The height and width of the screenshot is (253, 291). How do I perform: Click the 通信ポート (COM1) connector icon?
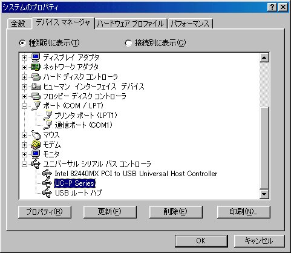coord(48,125)
